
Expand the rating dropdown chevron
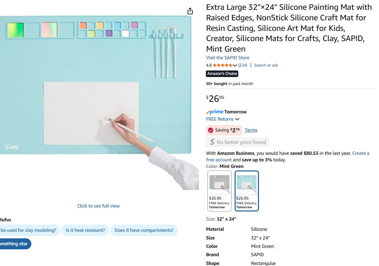pyautogui.click(x=235, y=65)
